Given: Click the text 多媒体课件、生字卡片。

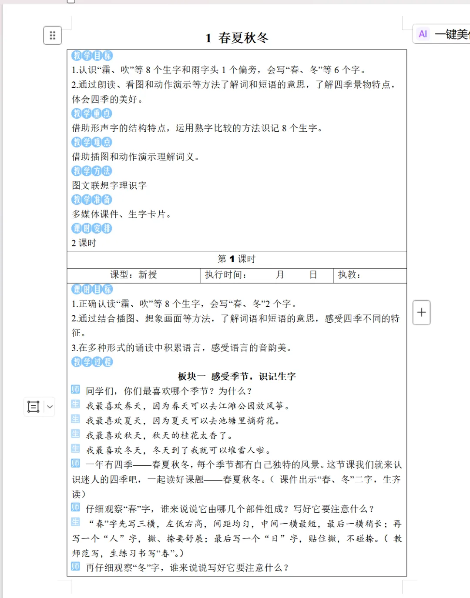Looking at the screenshot, I should tap(122, 214).
